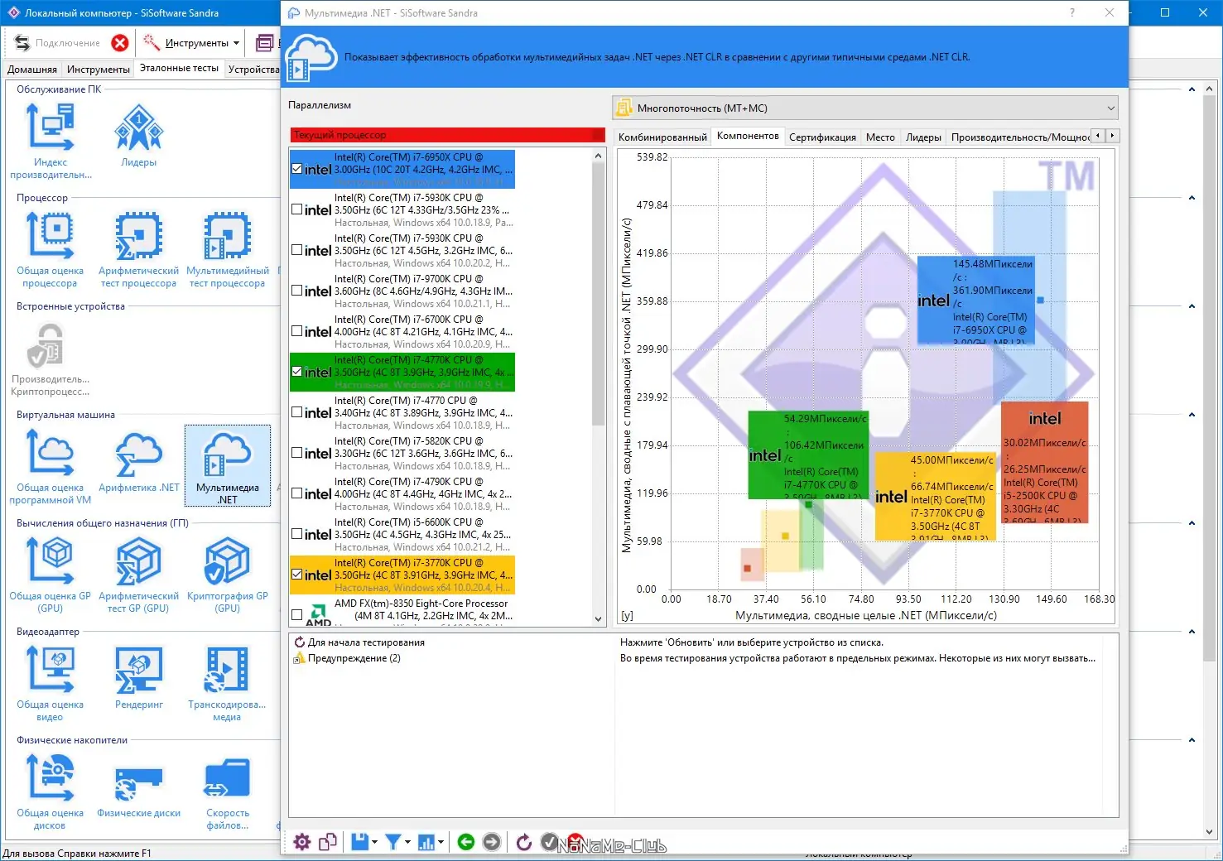Screen dimensions: 1223x861
Task: Switch to the Лидеры chart tab
Action: (x=923, y=137)
